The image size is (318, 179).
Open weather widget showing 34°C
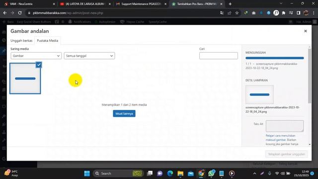coord(11,174)
